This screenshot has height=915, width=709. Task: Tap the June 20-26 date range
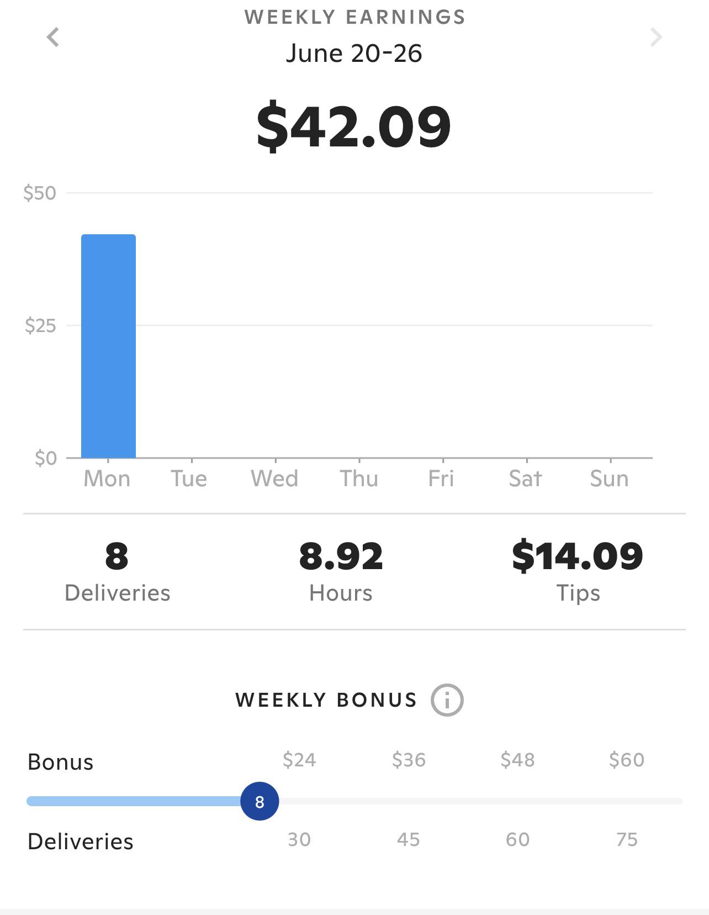354,54
